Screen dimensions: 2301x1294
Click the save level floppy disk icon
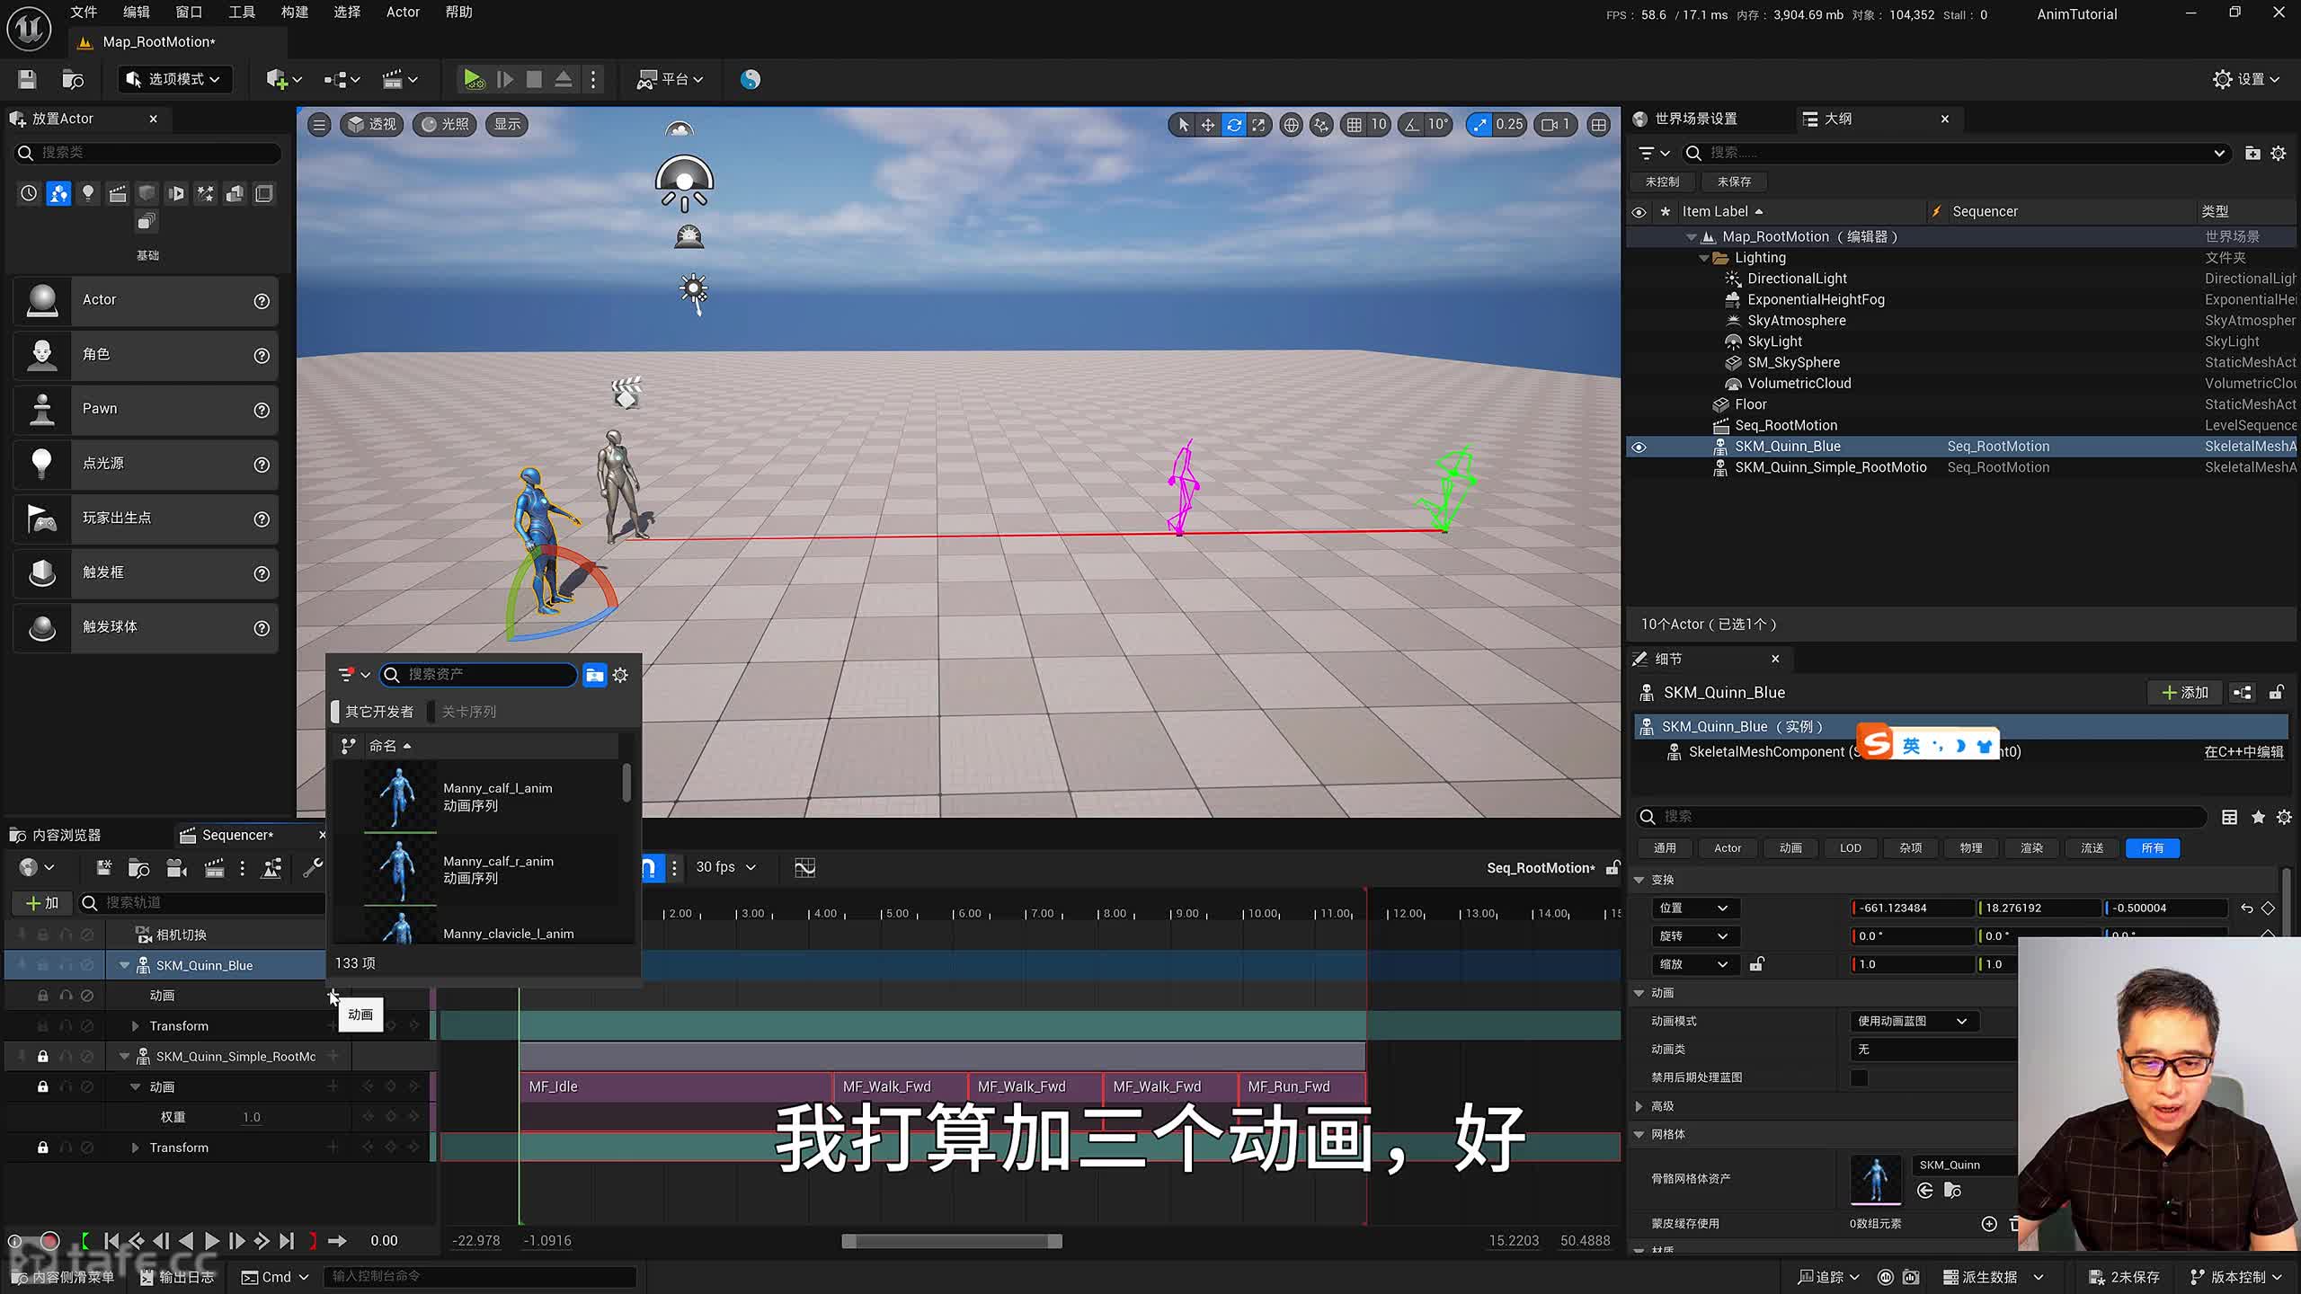point(27,79)
